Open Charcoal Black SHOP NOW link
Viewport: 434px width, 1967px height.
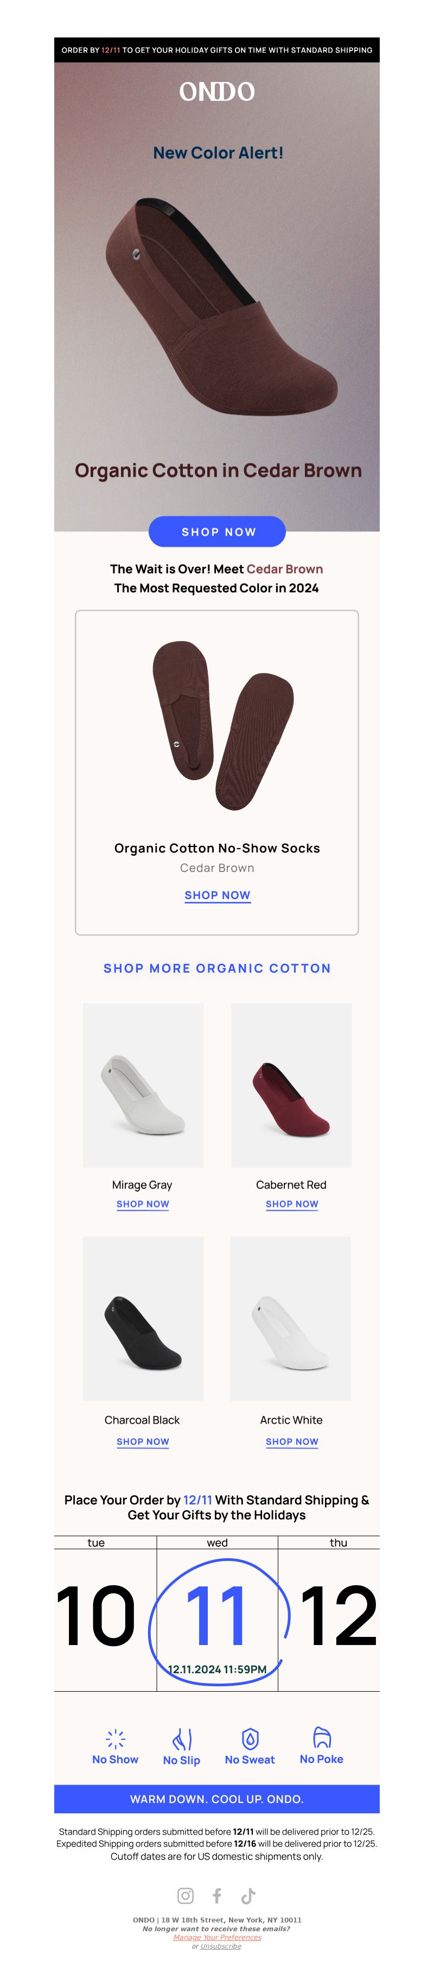(143, 1441)
